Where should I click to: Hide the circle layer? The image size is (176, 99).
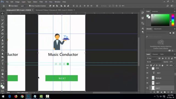tap(147, 68)
